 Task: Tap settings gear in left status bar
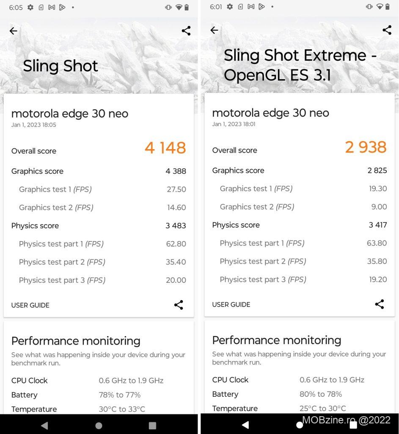click(x=30, y=7)
